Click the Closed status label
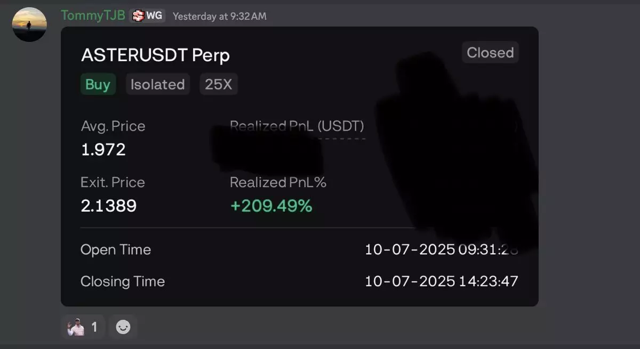Viewport: 640px width, 349px height. click(490, 53)
